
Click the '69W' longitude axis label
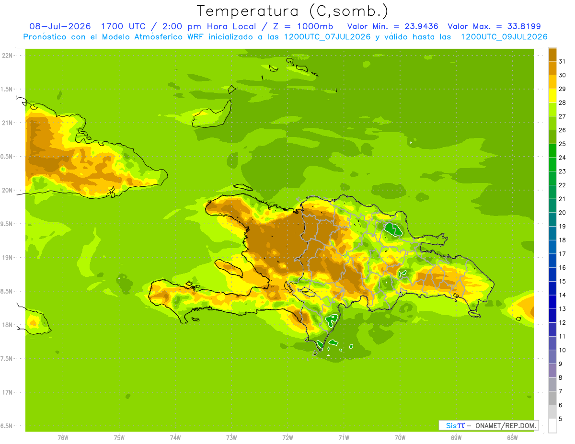click(x=456, y=438)
